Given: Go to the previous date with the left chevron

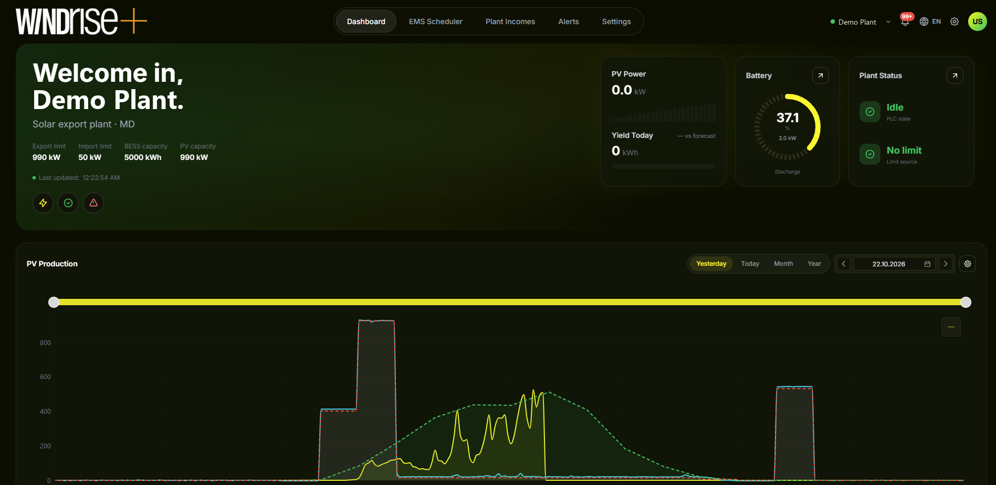Looking at the screenshot, I should click(843, 264).
